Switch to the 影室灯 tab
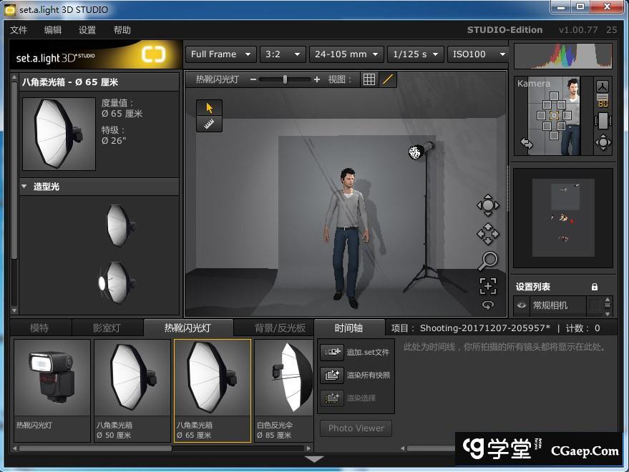The image size is (629, 472). pos(107,328)
